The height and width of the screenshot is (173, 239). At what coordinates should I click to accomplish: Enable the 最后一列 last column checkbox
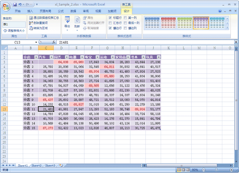tap(125, 23)
